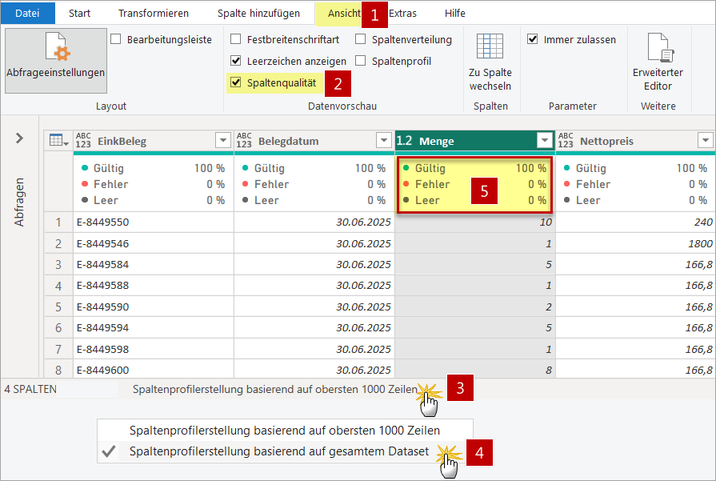Enable the Bearbeitungsleiste checkbox

(115, 39)
